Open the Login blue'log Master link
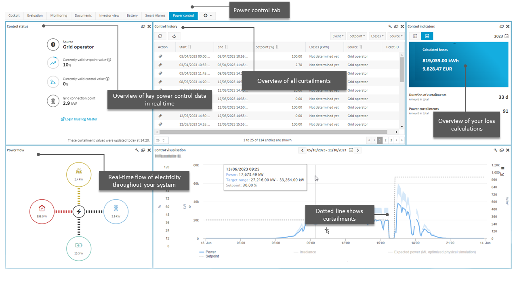517x291 pixels. [79, 119]
